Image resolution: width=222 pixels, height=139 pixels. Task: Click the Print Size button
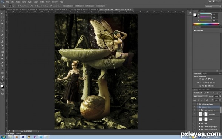(x=100, y=6)
